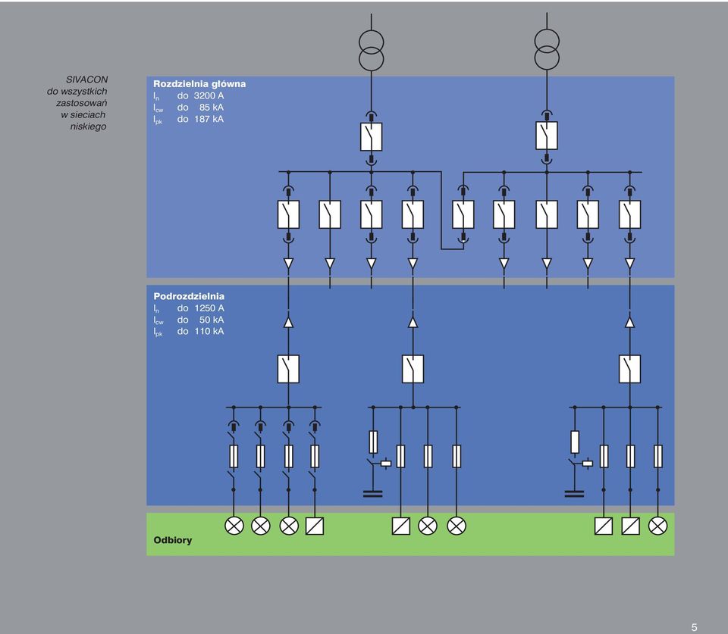The width and height of the screenshot is (728, 634).
Task: Click the 'do 85 kA' value
Action: point(200,107)
